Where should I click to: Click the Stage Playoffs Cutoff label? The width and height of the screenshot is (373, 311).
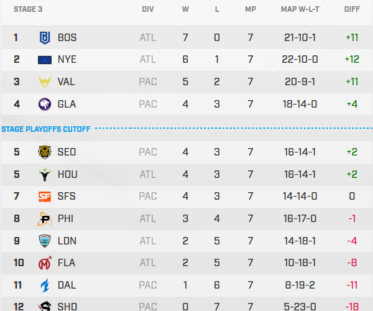point(46,129)
